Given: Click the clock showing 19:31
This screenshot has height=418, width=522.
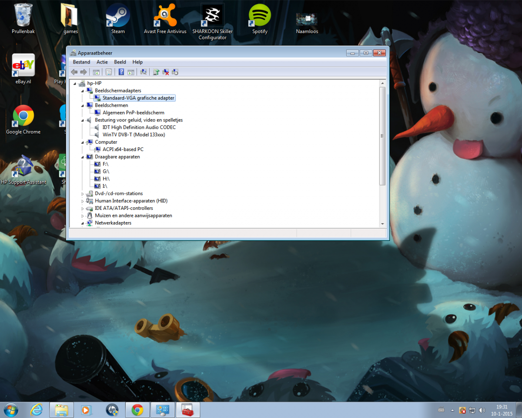Looking at the screenshot, I should [x=502, y=410].
